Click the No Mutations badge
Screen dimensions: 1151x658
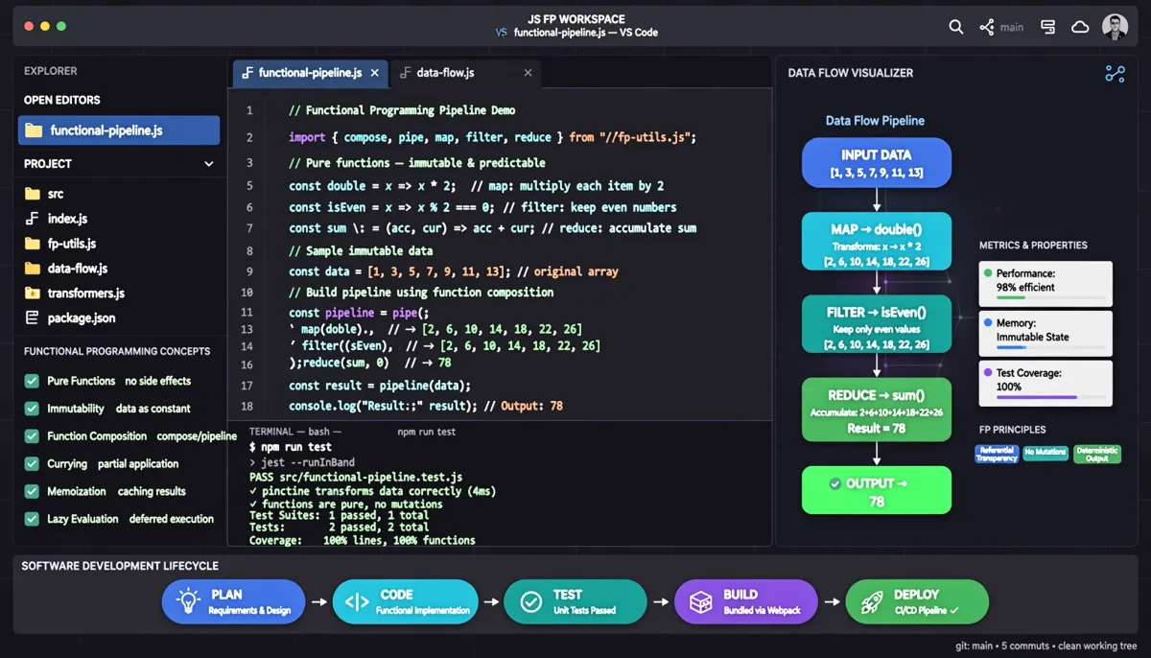click(x=1045, y=452)
